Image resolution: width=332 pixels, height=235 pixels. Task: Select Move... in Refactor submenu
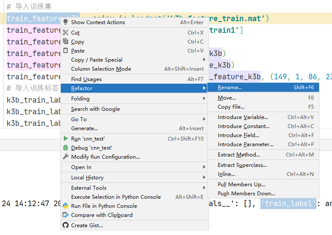pos(263,98)
